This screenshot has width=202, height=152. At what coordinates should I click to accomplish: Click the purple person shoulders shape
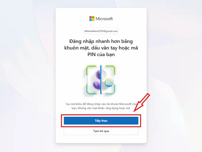[97, 85]
